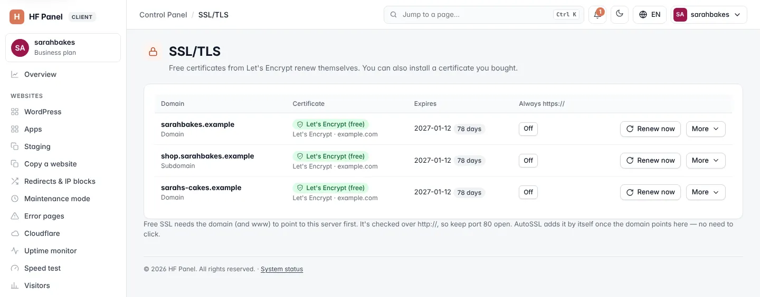Switch to dark mode moon icon
The height and width of the screenshot is (297, 760).
click(x=620, y=15)
